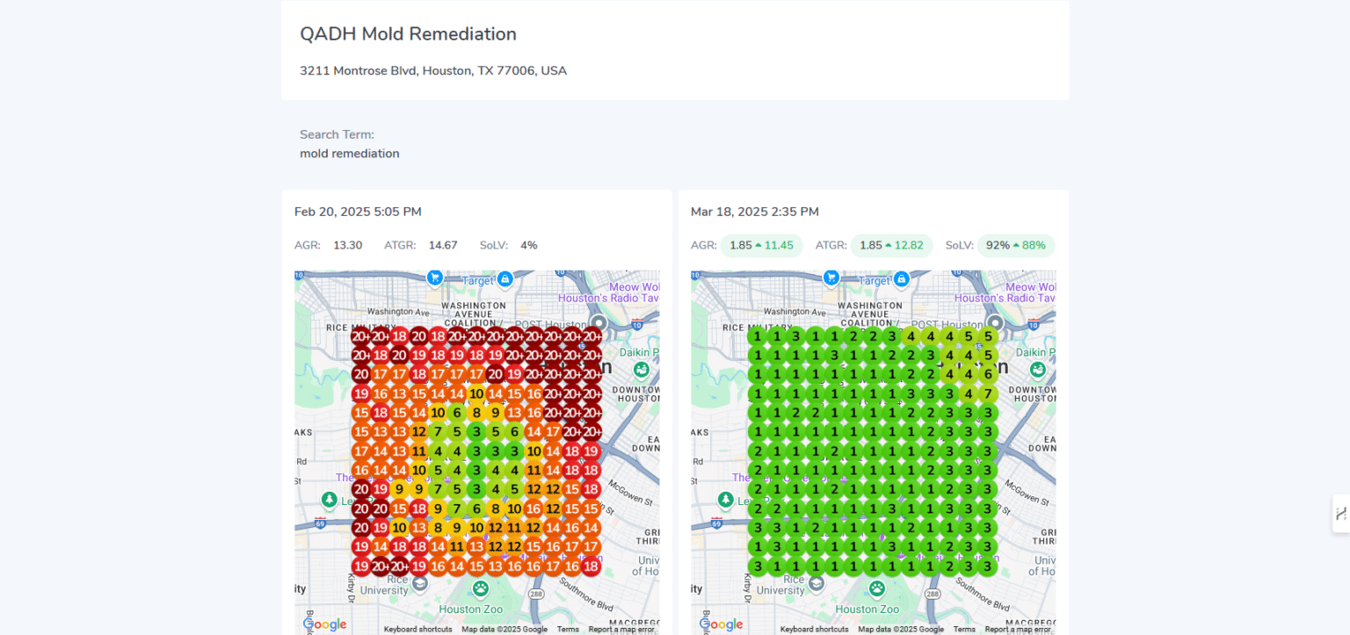1350x635 pixels.
Task: Select the Houston Zoo paw icon on Feb 20 map
Action: coord(480,588)
